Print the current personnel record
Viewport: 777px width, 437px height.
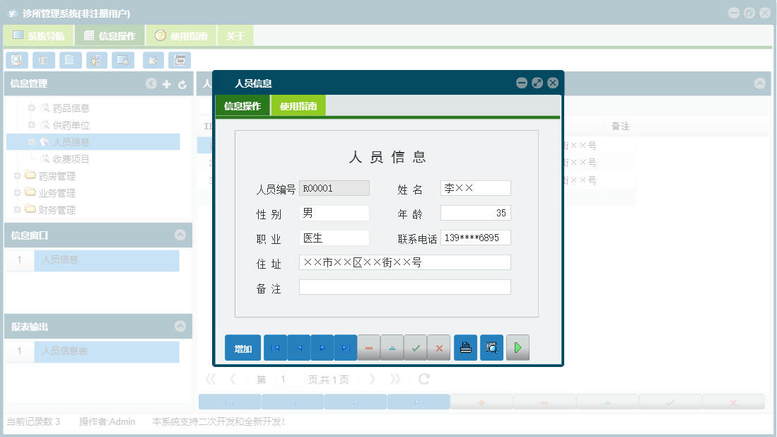[465, 347]
